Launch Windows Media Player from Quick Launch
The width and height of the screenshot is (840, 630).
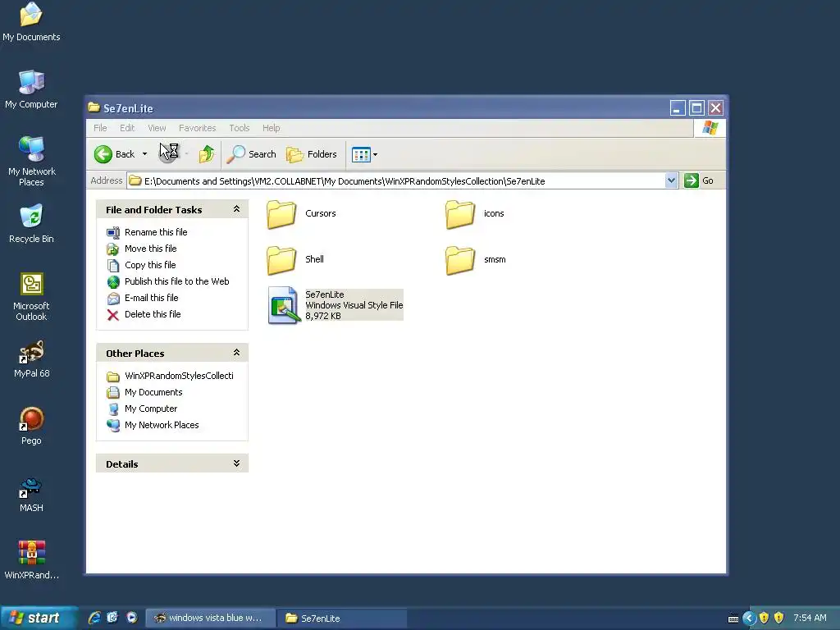132,618
